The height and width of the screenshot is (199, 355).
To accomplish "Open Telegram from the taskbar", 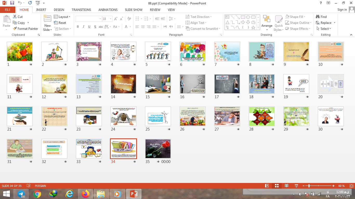I will [x=21, y=194].
